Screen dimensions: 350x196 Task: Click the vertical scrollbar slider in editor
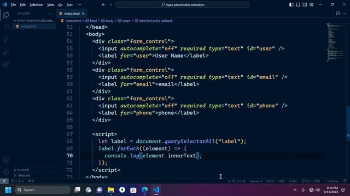coord(348,124)
